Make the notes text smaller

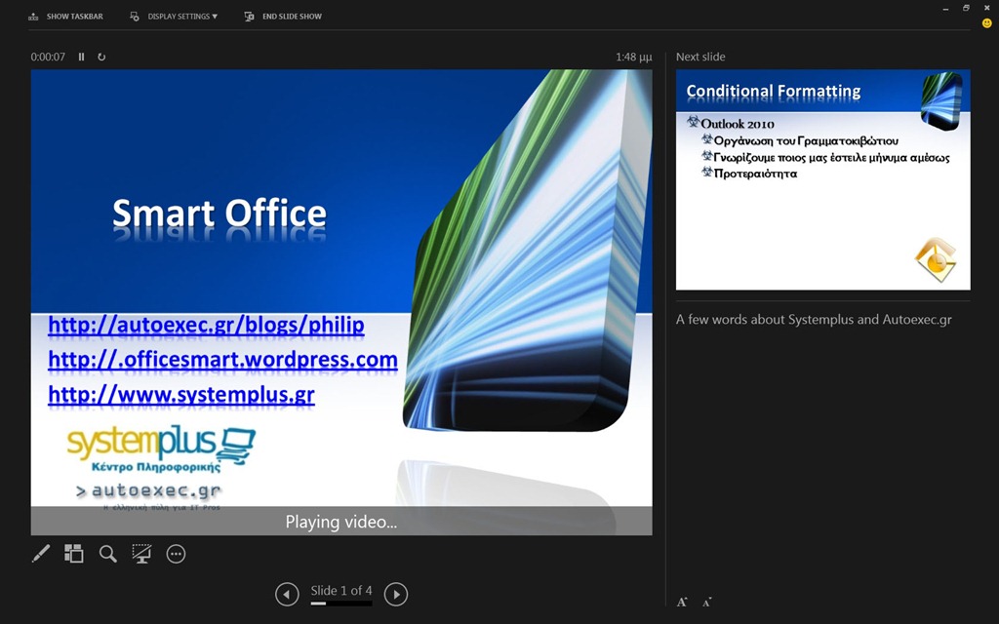706,602
